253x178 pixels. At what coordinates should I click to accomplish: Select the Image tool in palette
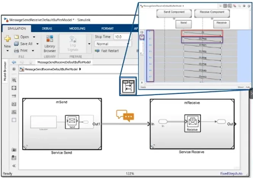click(x=14, y=112)
